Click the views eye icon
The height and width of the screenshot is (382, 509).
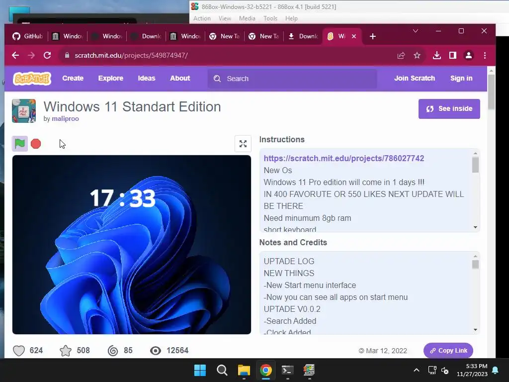pyautogui.click(x=156, y=351)
